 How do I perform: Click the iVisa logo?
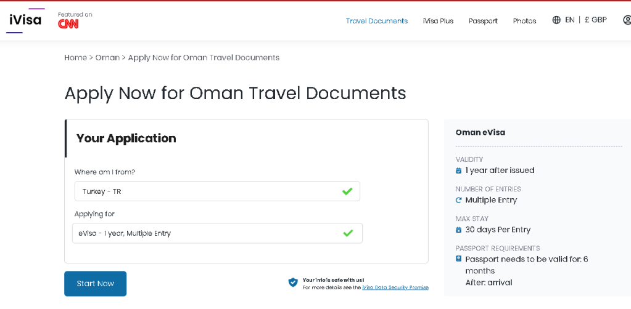[x=25, y=20]
